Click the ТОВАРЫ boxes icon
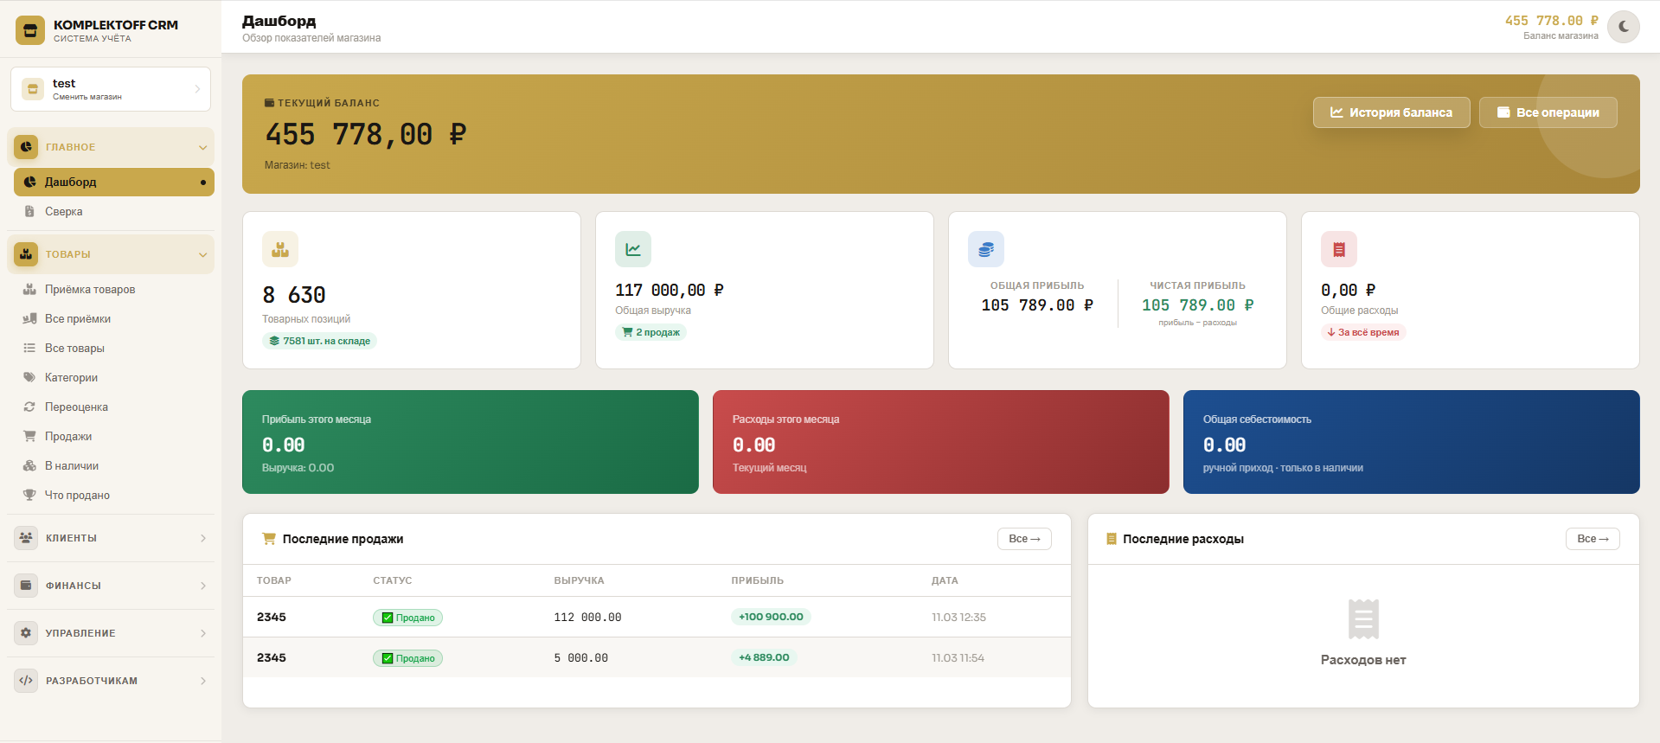This screenshot has width=1660, height=743. coord(26,254)
